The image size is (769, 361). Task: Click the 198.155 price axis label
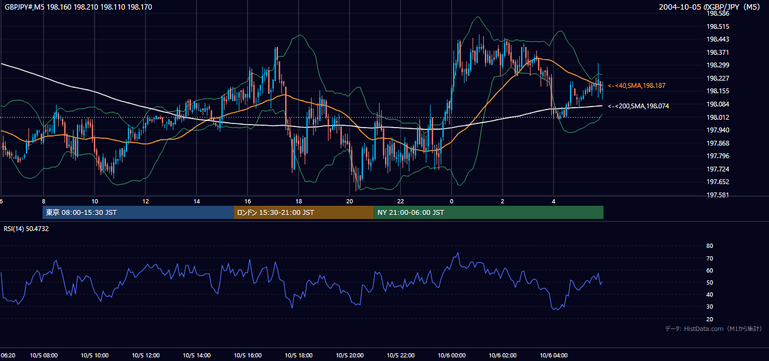718,91
